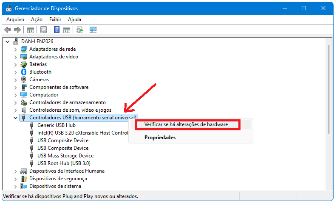Open Properties via the toolbar sheet icon
This screenshot has width=334, height=201.
pyautogui.click(x=43, y=30)
